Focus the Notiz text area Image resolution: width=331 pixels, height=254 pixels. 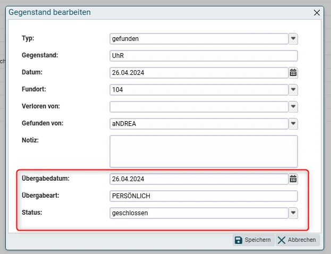coord(203,151)
